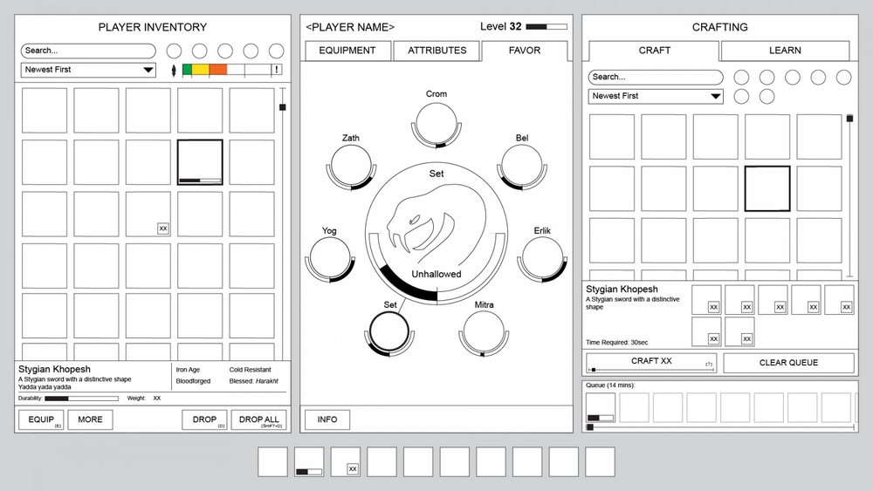Select the Mitra deity circle
Screen dimensions: 873x491
click(x=484, y=331)
